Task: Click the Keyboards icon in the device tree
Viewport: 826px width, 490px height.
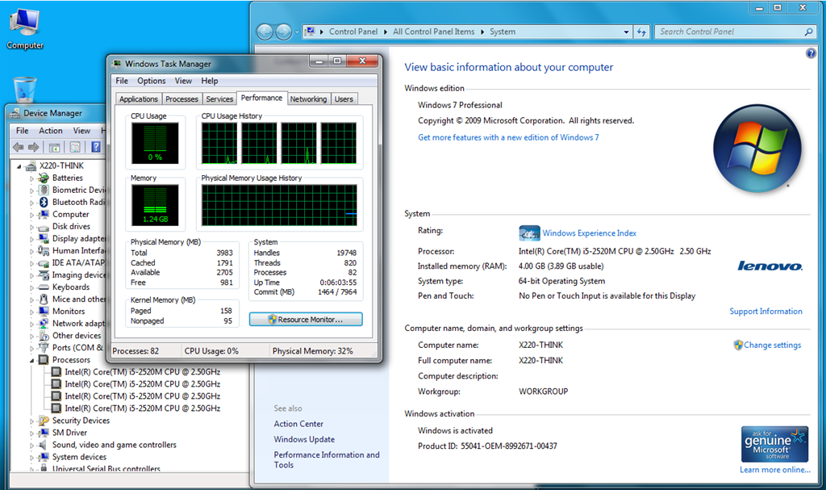Action: tap(44, 287)
